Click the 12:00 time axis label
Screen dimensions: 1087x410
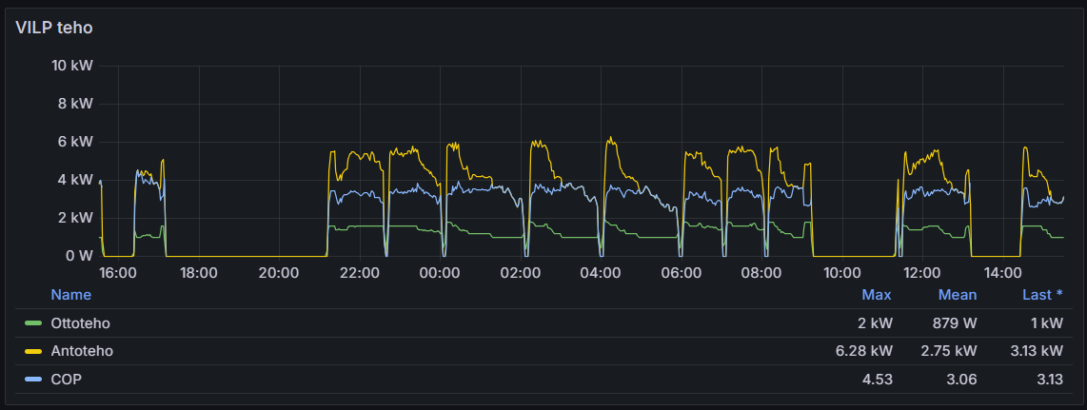[920, 272]
